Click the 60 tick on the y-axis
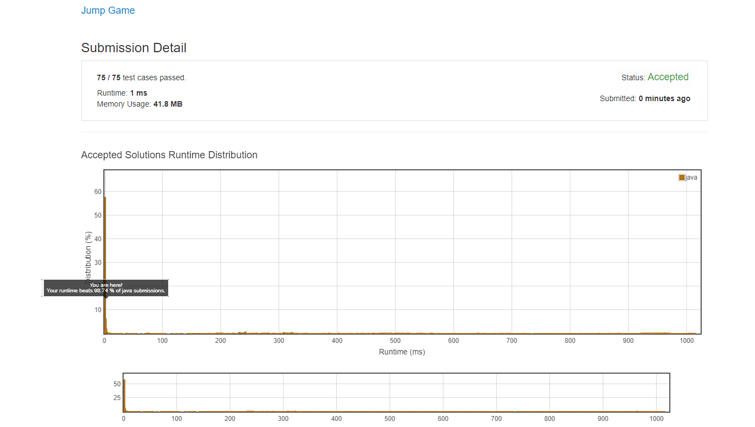 pyautogui.click(x=98, y=192)
